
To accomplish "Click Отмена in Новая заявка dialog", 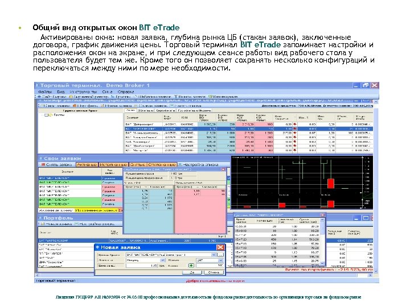I will 214,272.
